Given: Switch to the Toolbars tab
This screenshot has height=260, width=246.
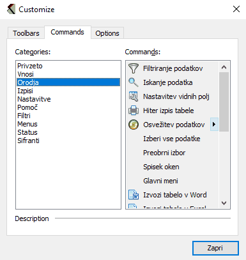Looking at the screenshot, I should coord(26,33).
